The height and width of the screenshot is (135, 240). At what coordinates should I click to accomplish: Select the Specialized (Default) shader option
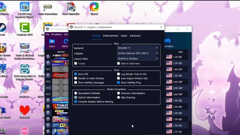[x=76, y=93]
